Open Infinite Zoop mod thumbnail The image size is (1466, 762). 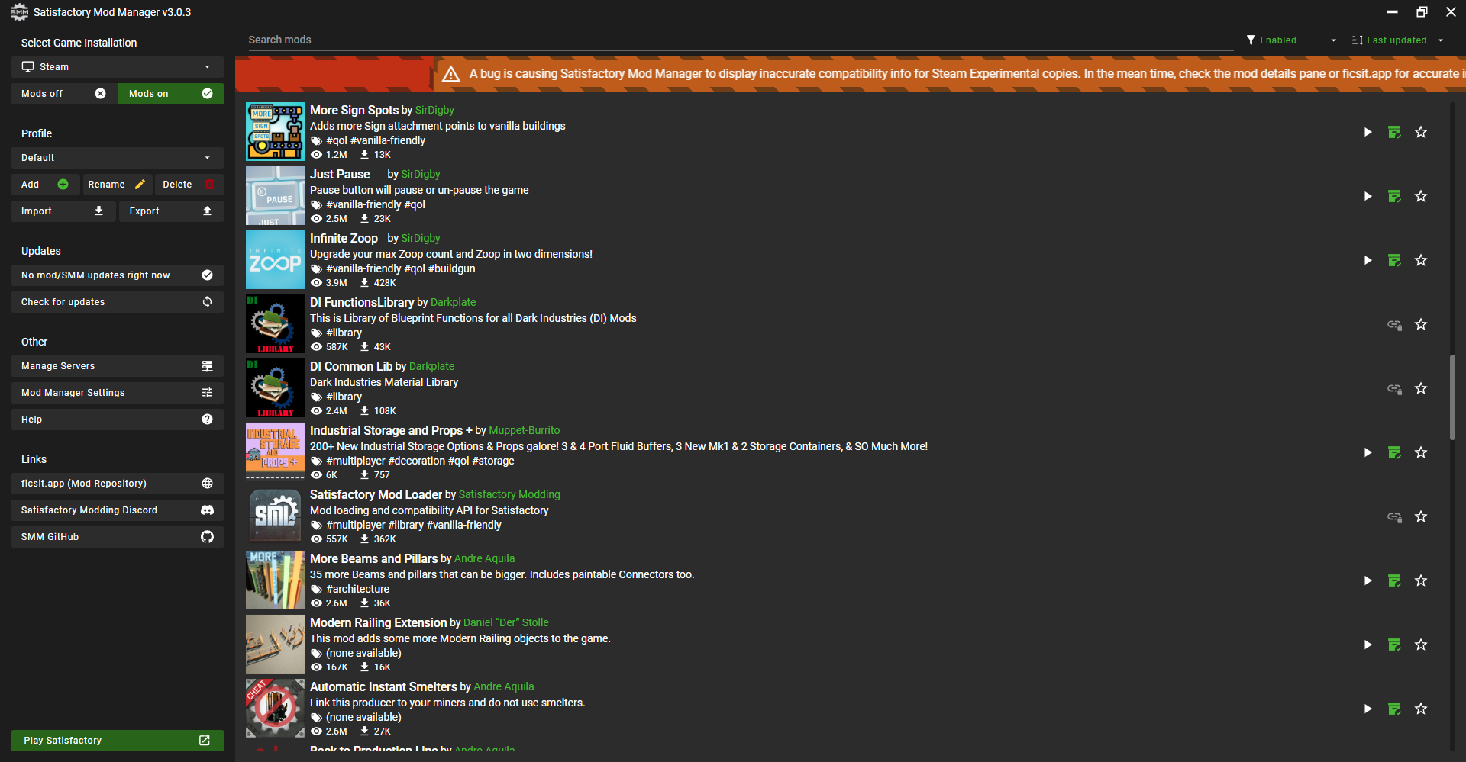click(x=275, y=260)
